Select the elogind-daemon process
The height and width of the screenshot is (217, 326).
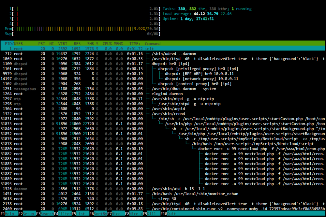pos(163,94)
